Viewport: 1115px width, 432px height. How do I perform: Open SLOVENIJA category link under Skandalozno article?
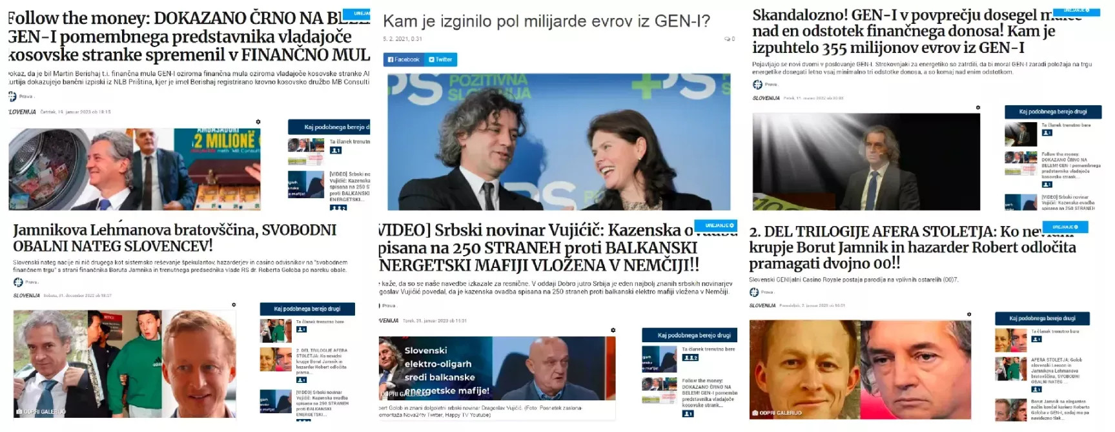(x=766, y=98)
